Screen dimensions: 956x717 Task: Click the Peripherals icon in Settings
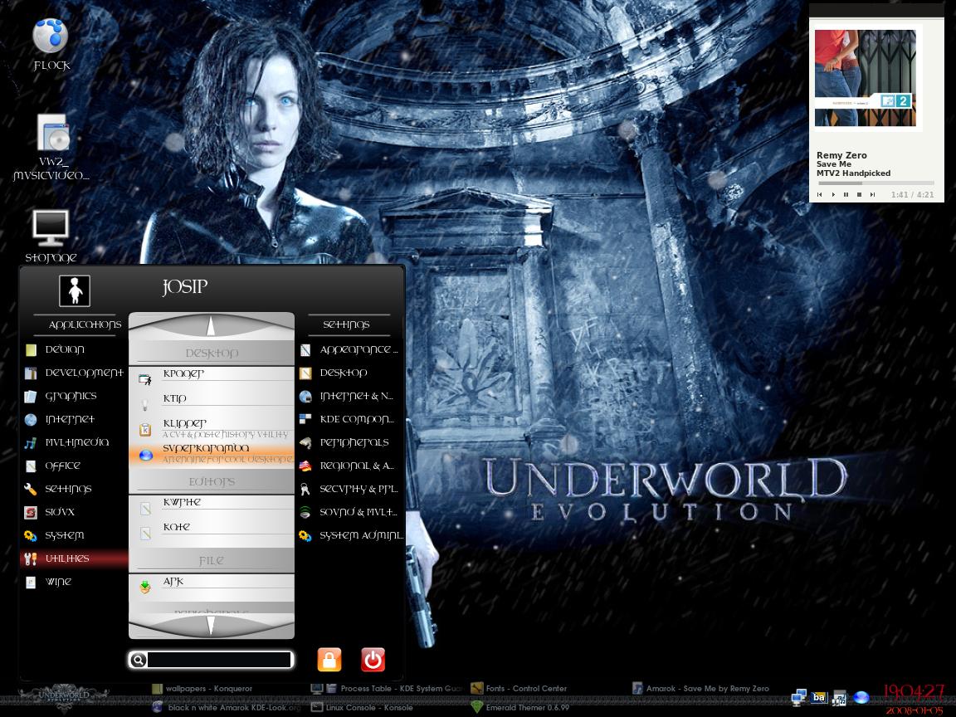pyautogui.click(x=305, y=442)
